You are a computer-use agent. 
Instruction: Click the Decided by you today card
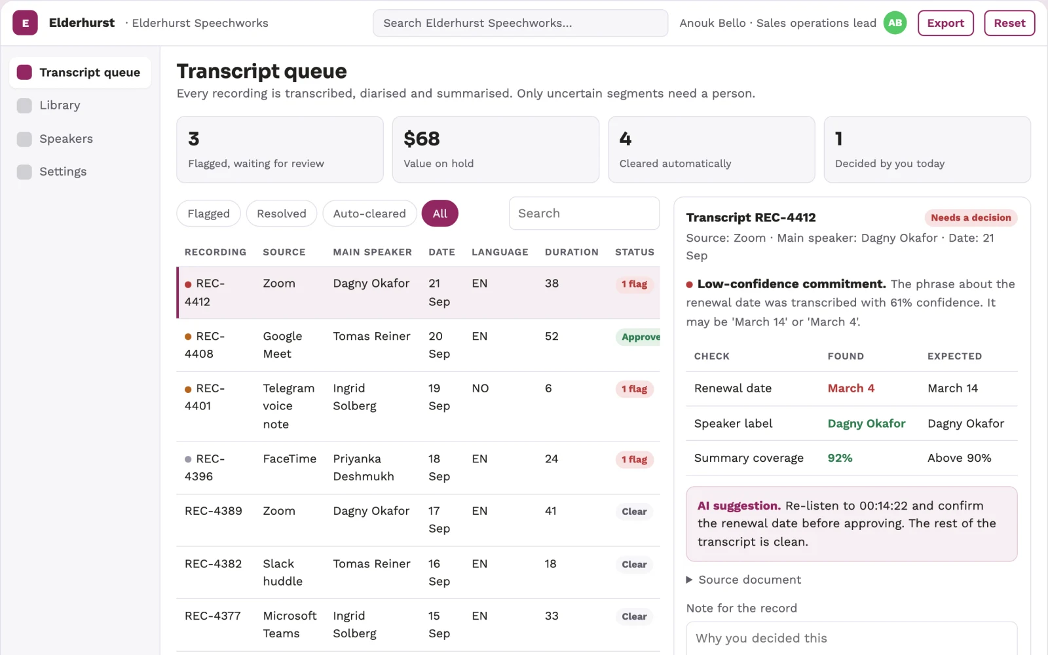click(927, 149)
